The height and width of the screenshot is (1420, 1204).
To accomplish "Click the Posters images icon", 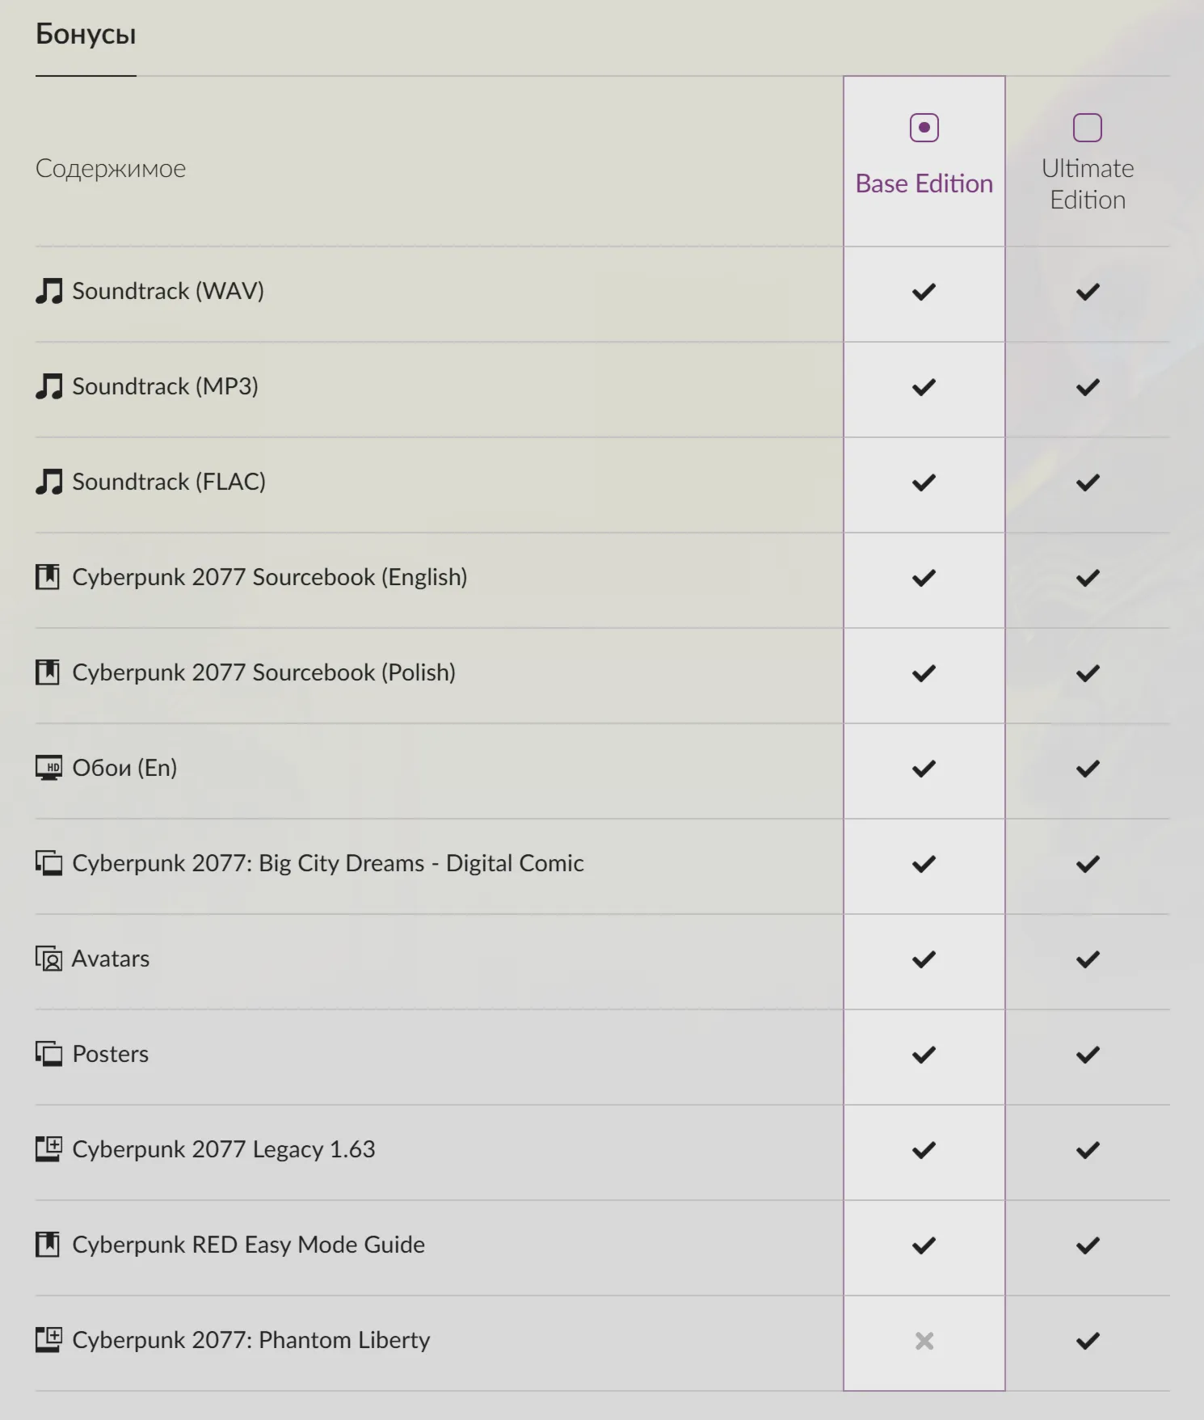I will click(48, 1054).
